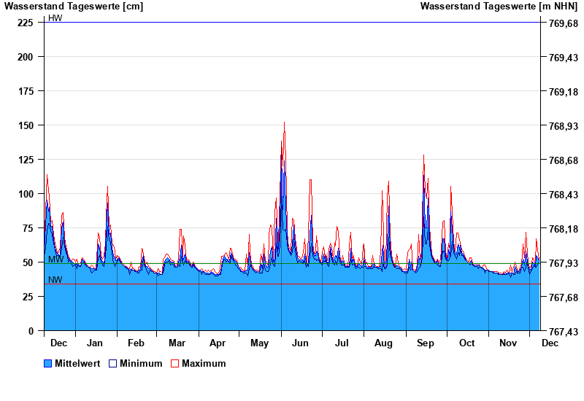Viewport: 584px width, 401px height.
Task: Click the Minimum legend color box
Action: coord(113,364)
